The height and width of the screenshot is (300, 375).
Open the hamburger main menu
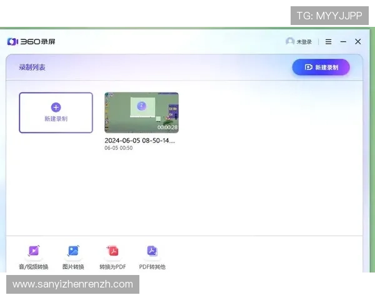pyautogui.click(x=328, y=42)
